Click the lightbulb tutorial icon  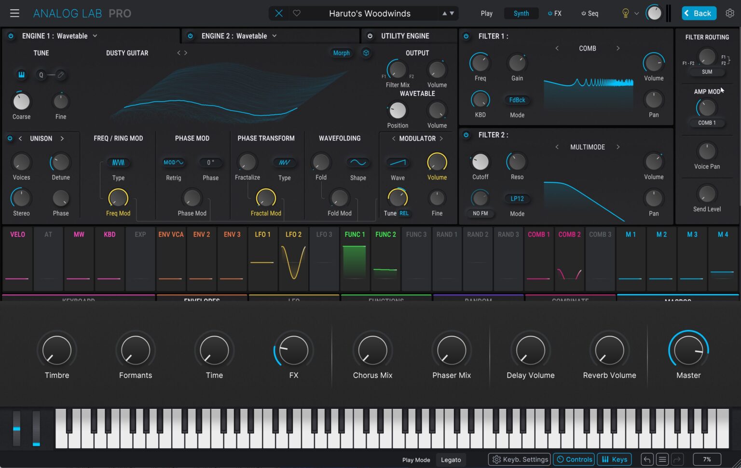625,14
